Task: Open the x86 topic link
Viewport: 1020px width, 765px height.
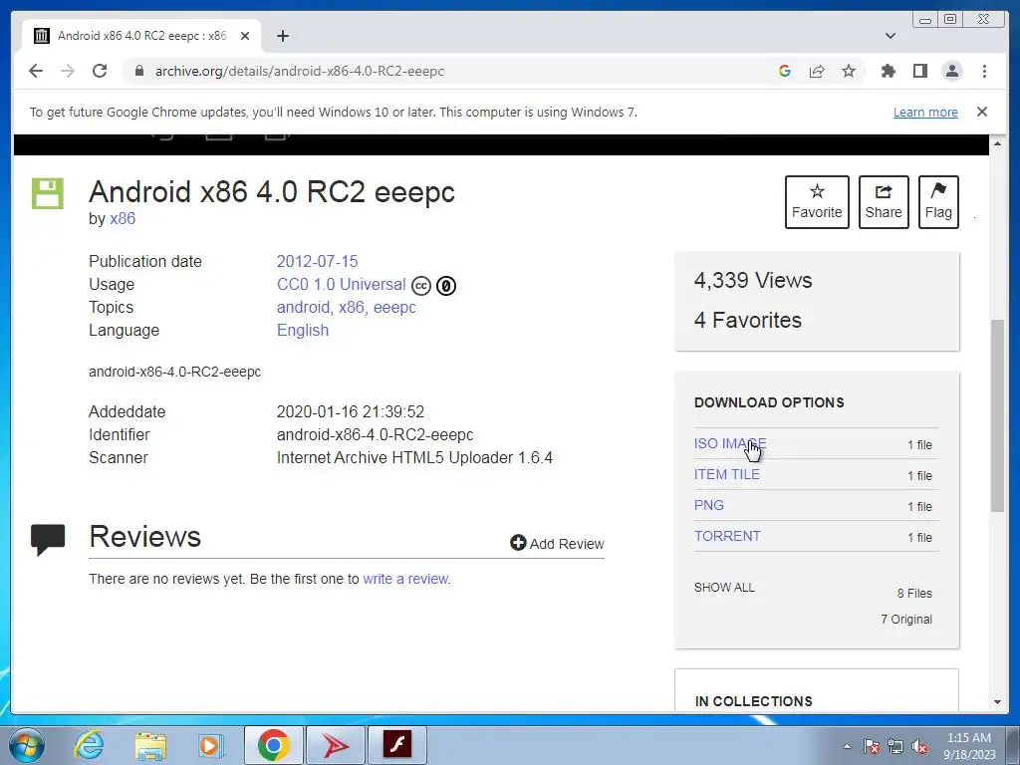Action: 351,307
